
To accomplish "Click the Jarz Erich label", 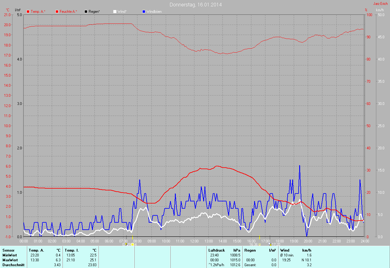I will click(x=381, y=4).
